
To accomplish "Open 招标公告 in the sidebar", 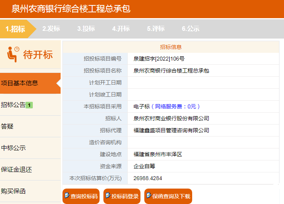I will [x=30, y=105].
